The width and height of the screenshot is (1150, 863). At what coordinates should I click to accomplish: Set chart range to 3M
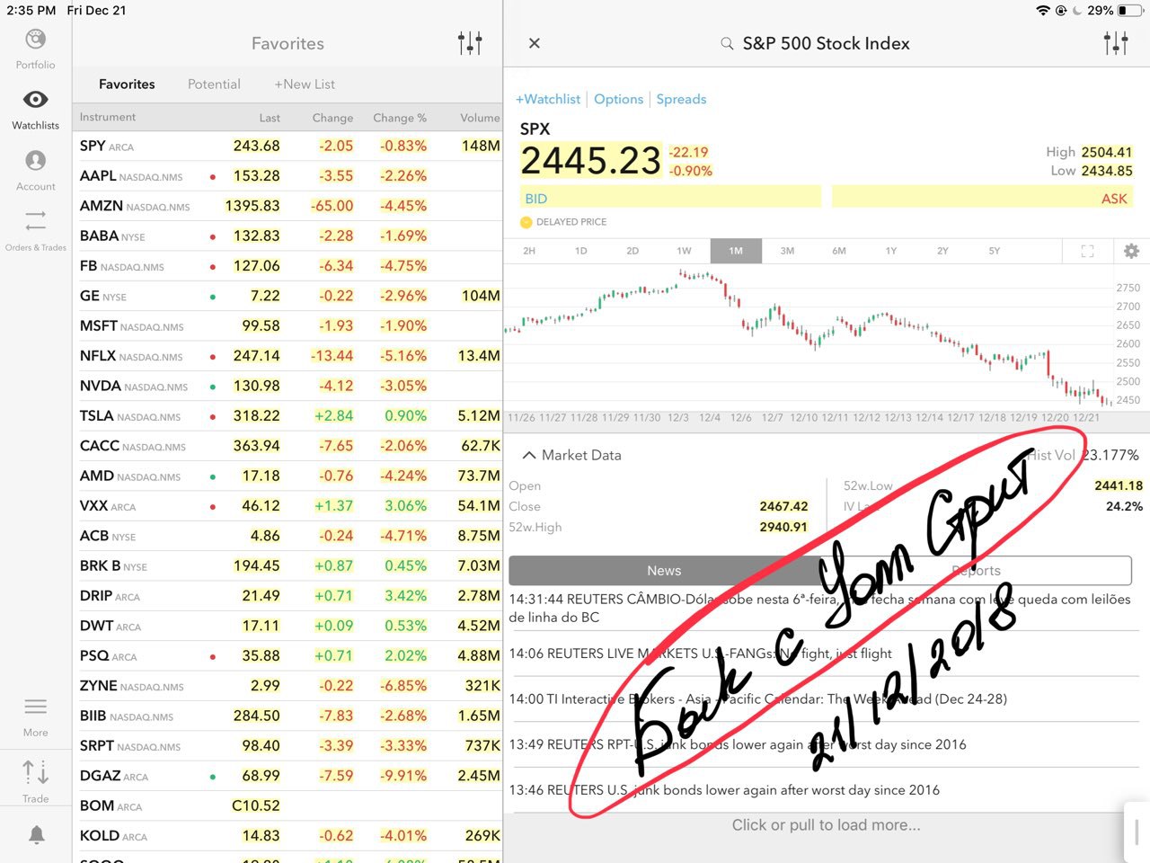coord(788,251)
